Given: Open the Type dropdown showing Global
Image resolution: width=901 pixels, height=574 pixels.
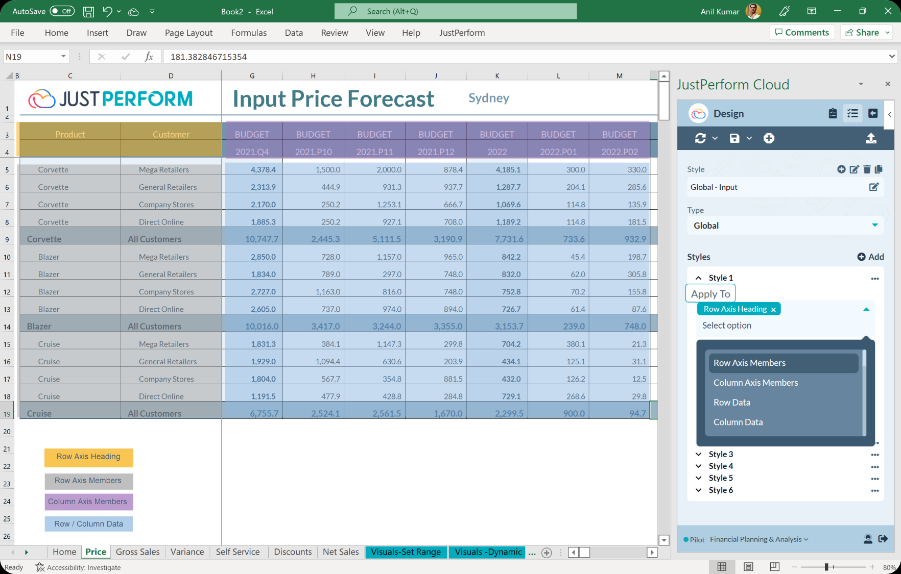Looking at the screenshot, I should pyautogui.click(x=874, y=226).
